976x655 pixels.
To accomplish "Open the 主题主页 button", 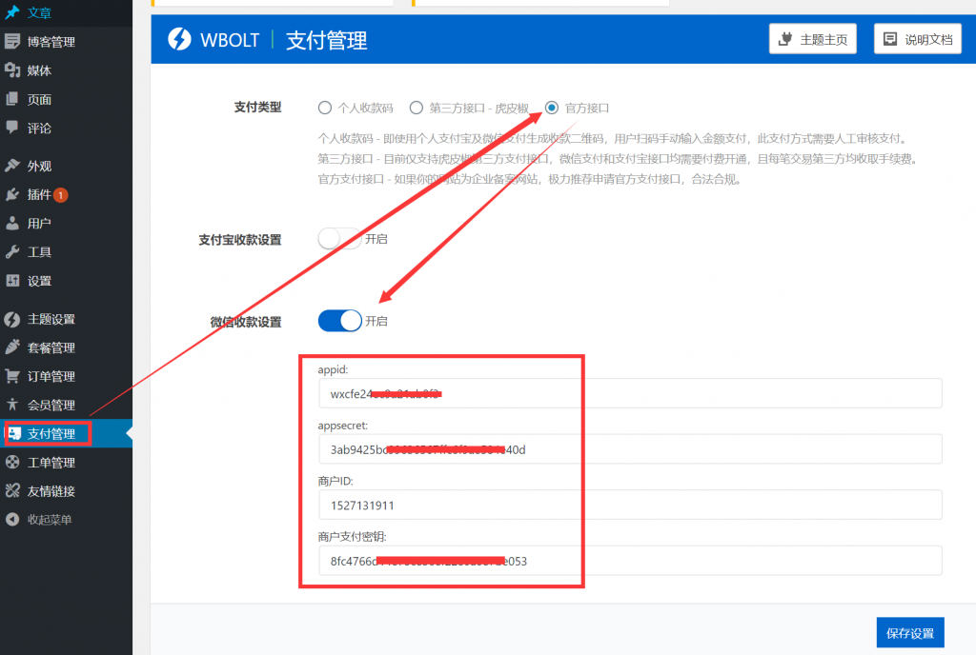I will tap(812, 39).
